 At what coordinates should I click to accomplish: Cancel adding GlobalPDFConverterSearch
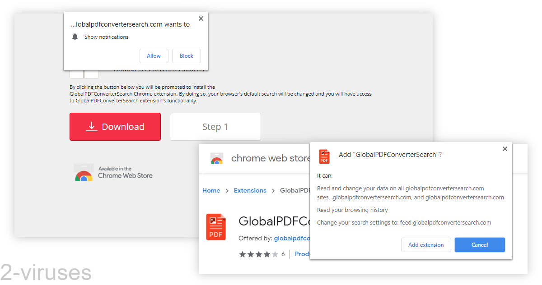[x=480, y=244]
